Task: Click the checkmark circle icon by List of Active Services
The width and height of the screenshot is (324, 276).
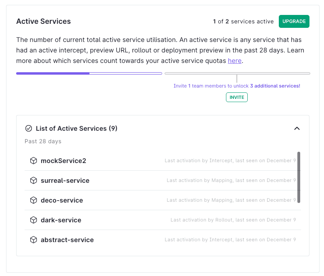Action: (29, 128)
